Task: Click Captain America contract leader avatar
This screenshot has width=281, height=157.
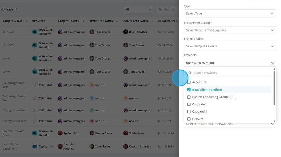Action: pos(126,146)
